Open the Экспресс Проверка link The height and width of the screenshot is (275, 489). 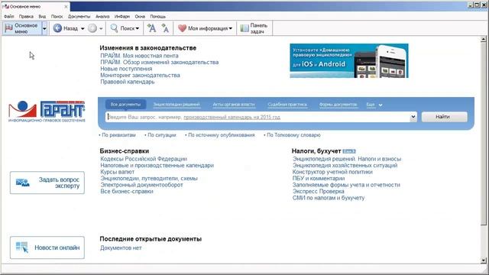(x=319, y=192)
